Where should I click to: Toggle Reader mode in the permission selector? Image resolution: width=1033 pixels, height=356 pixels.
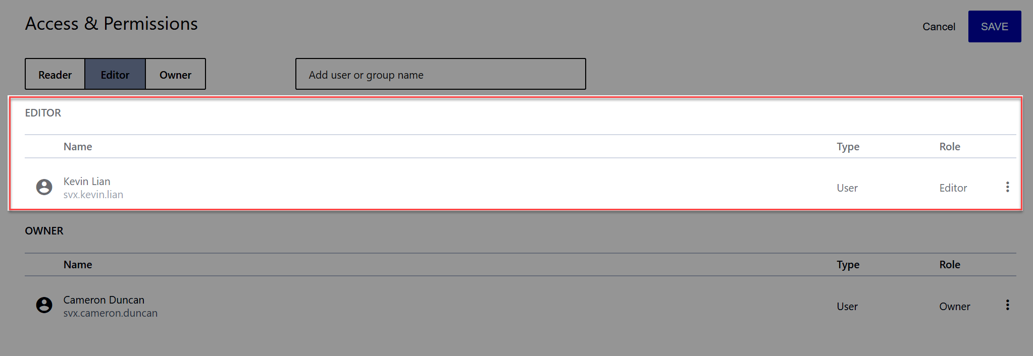55,74
